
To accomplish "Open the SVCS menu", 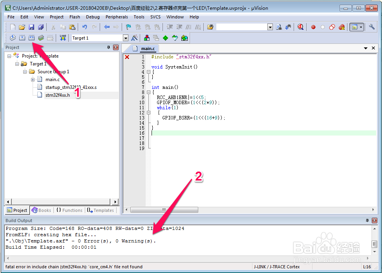I will tap(155, 17).
